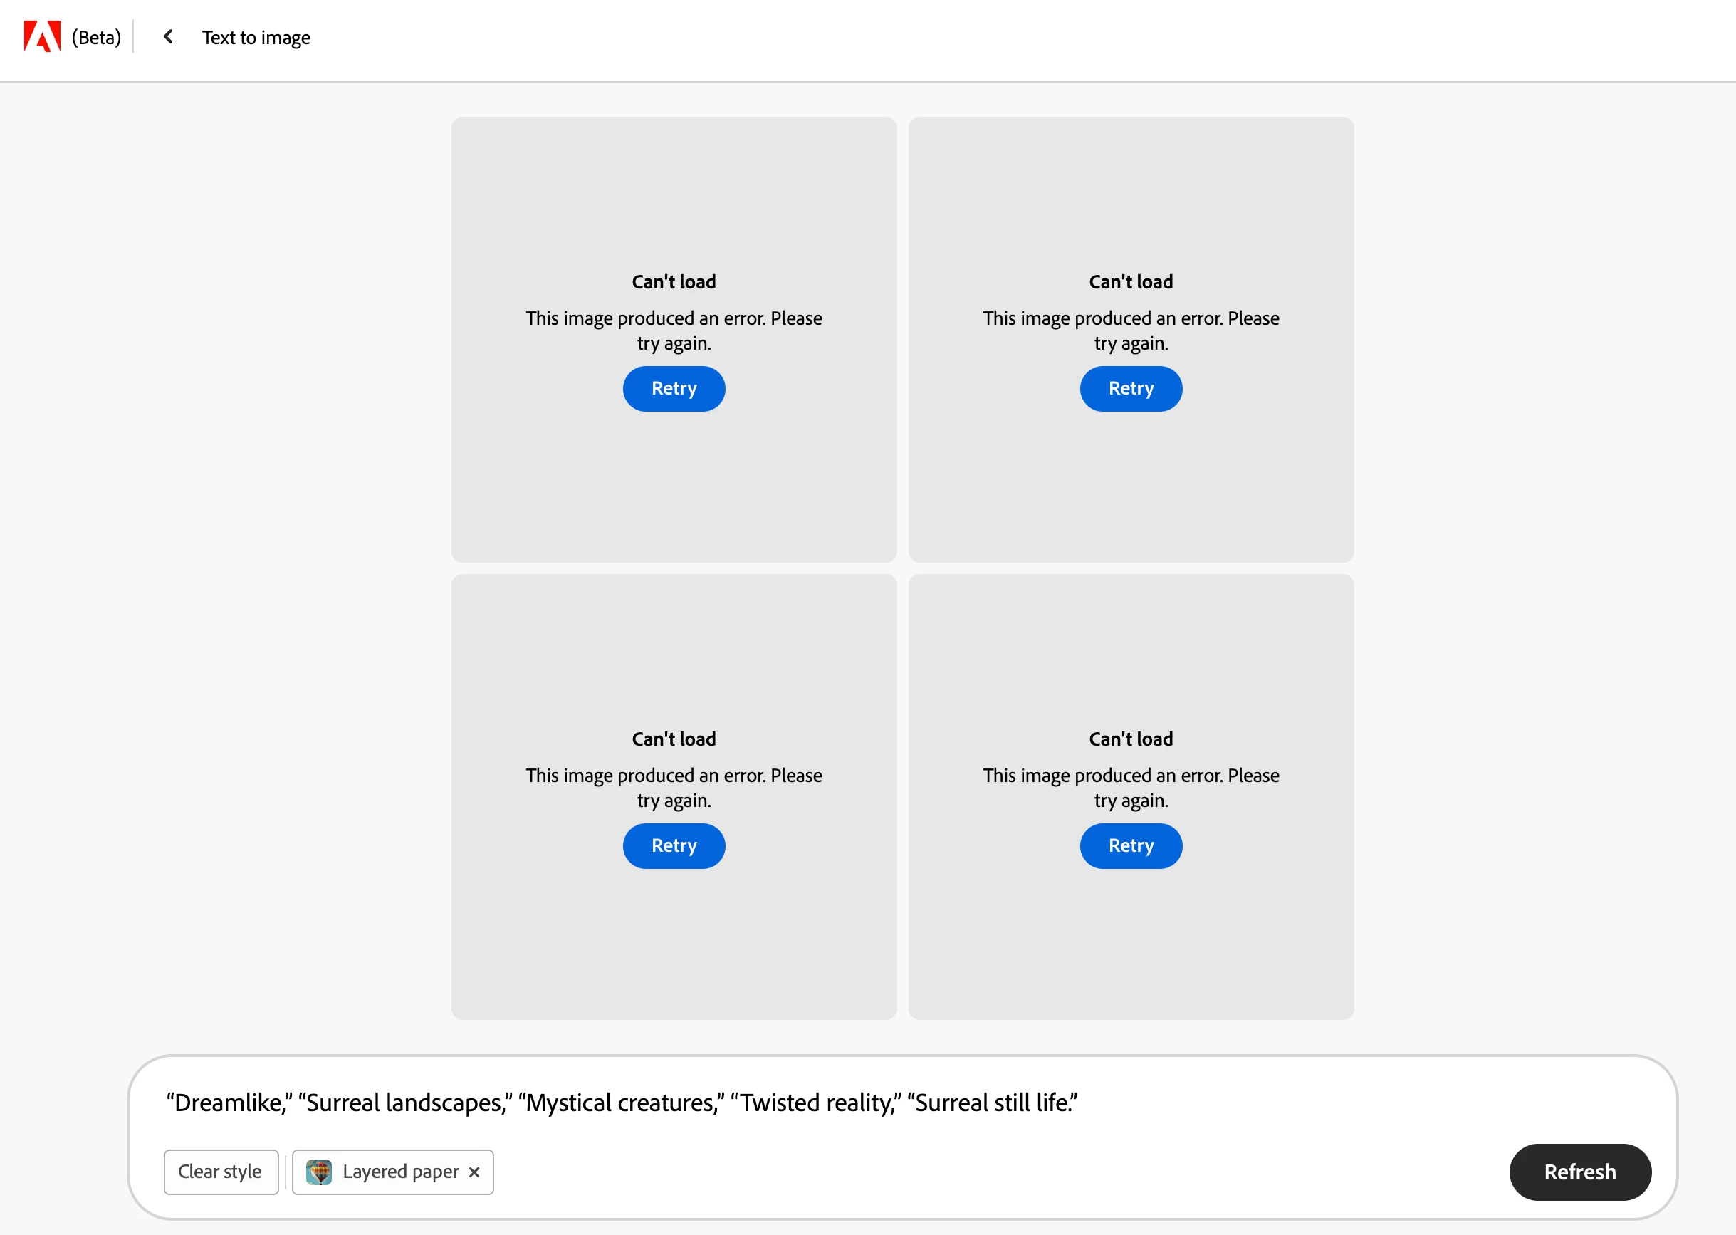This screenshot has width=1736, height=1235.
Task: Click into the Dreamlike prompt text field
Action: pos(621,1103)
